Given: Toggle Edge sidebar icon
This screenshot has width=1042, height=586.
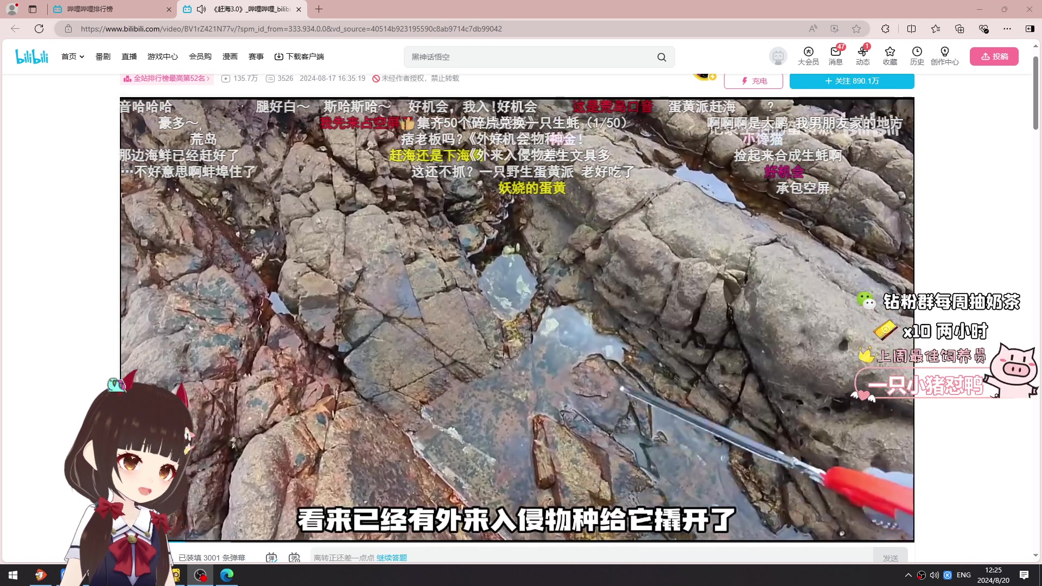Looking at the screenshot, I should [1030, 29].
